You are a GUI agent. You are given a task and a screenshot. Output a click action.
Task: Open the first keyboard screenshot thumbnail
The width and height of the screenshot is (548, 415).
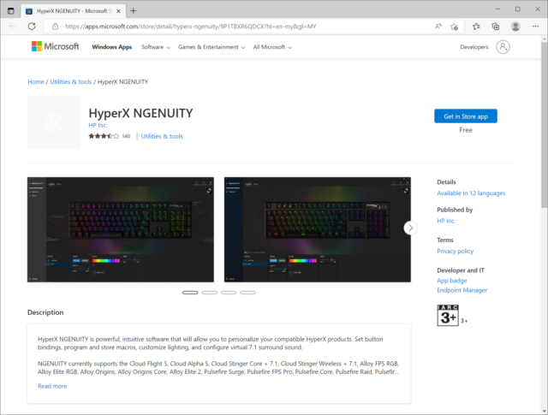pyautogui.click(x=121, y=229)
